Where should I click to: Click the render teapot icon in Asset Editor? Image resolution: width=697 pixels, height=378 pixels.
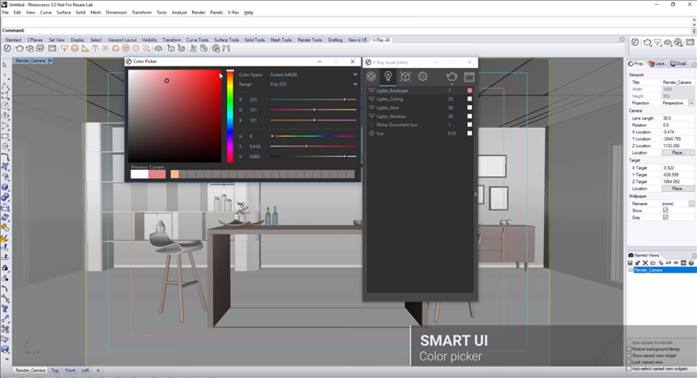coord(451,76)
